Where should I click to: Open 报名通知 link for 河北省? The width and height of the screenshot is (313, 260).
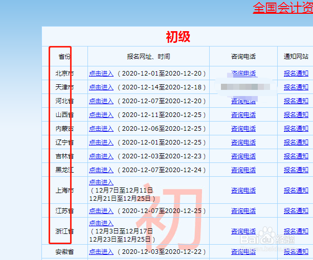coord(296,101)
